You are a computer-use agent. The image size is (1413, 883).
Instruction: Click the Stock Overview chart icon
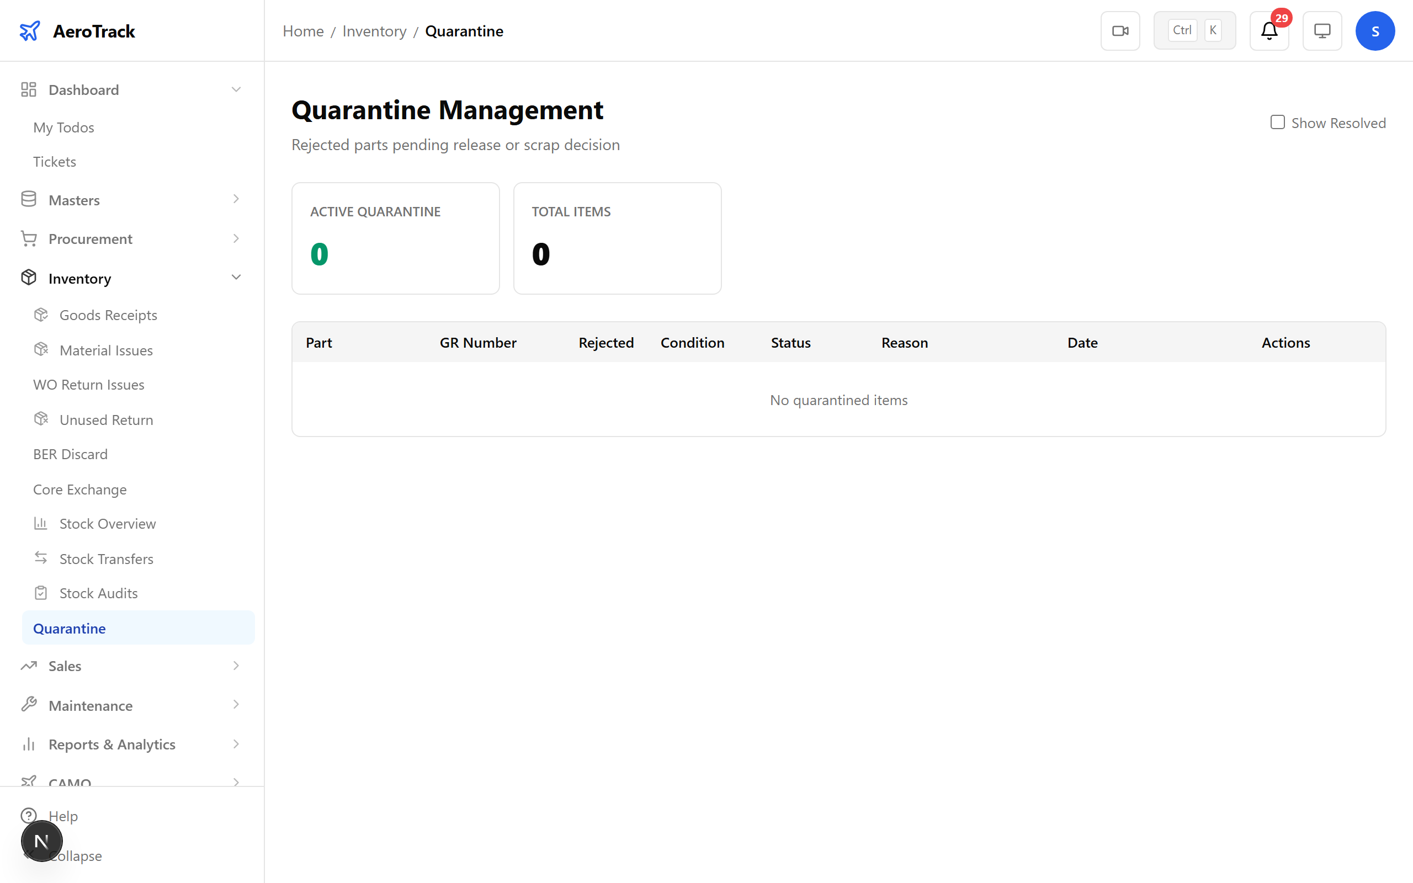point(40,523)
